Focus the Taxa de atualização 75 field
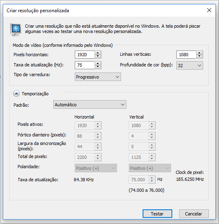219x224 pixels. coord(85,65)
